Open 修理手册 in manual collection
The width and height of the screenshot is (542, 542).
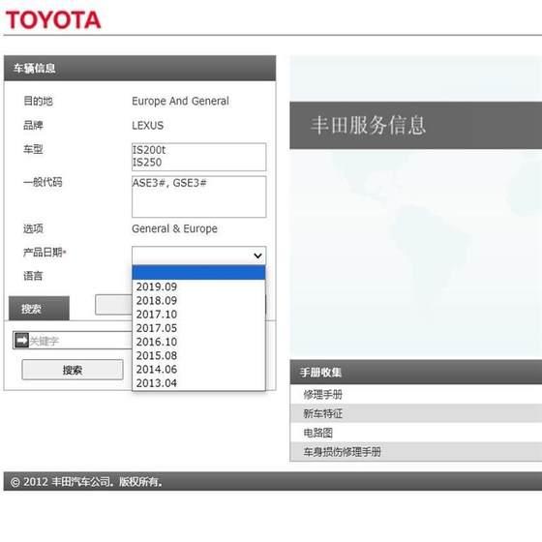pyautogui.click(x=416, y=395)
